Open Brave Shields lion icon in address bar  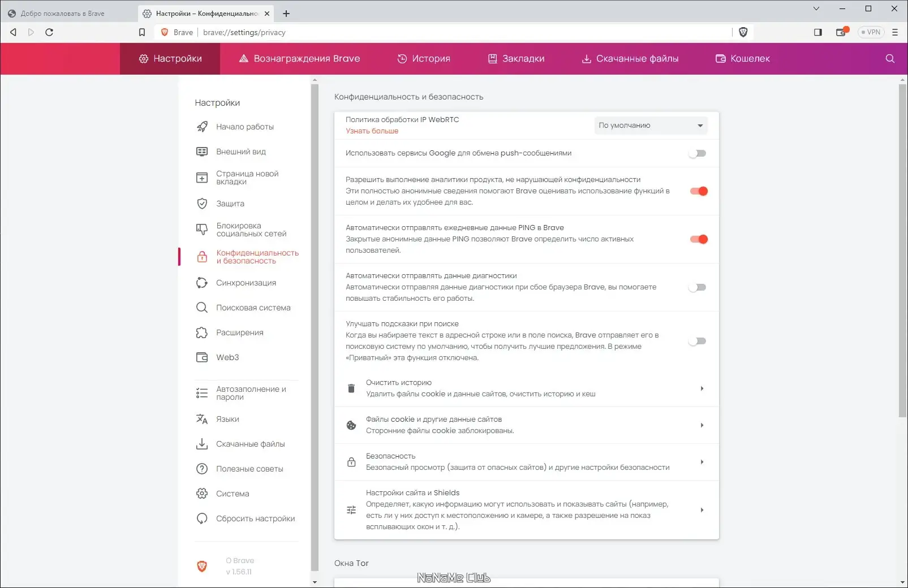(743, 32)
